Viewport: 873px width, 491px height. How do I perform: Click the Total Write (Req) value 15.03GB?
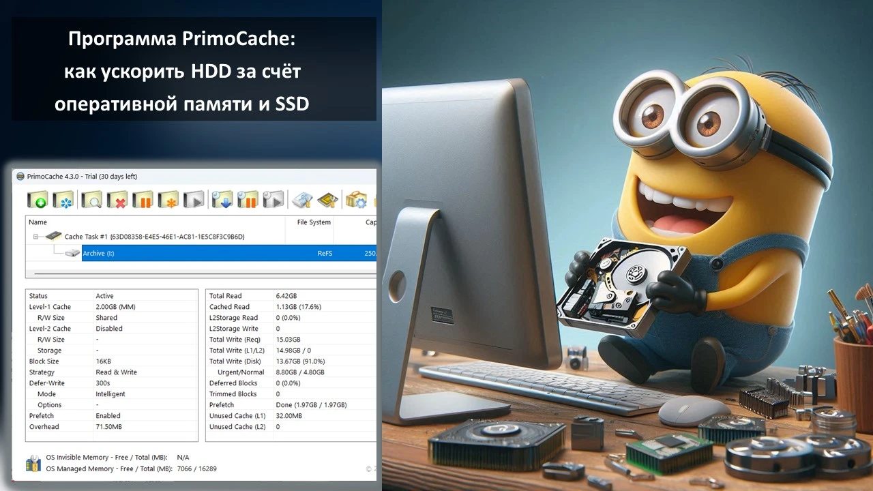pyautogui.click(x=288, y=340)
